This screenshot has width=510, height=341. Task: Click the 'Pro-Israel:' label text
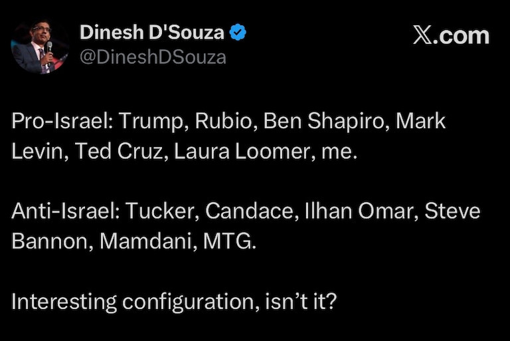[63, 122]
